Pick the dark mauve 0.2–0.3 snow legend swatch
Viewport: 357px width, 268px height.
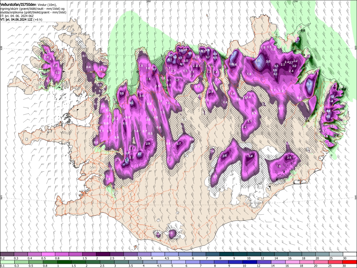7,254
